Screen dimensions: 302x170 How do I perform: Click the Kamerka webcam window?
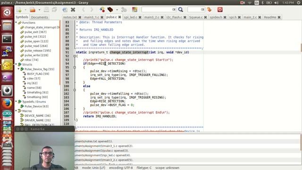[x=44, y=148]
